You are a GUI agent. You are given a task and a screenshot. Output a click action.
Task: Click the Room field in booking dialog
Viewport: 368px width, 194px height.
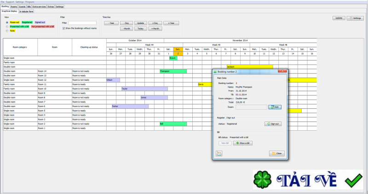[251, 107]
